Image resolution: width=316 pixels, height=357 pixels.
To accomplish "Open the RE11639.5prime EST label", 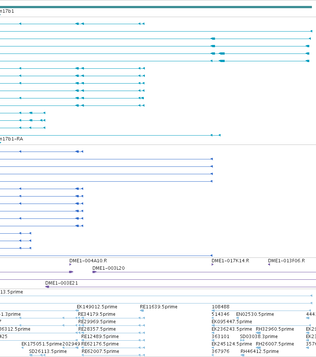I will pyautogui.click(x=159, y=307).
